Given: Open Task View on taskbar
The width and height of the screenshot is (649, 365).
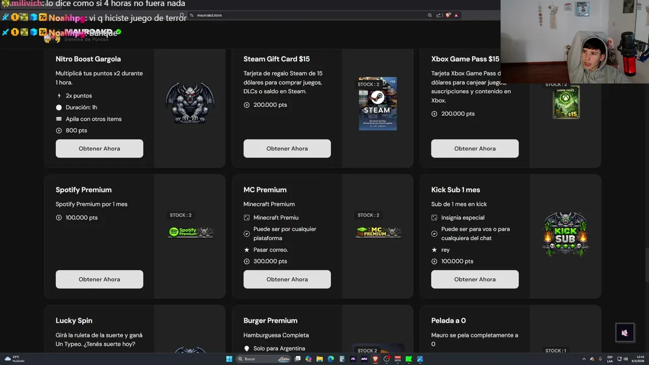Looking at the screenshot, I should [298, 359].
